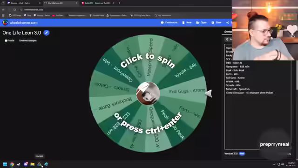Open a saved wheel with Open

point(201,22)
